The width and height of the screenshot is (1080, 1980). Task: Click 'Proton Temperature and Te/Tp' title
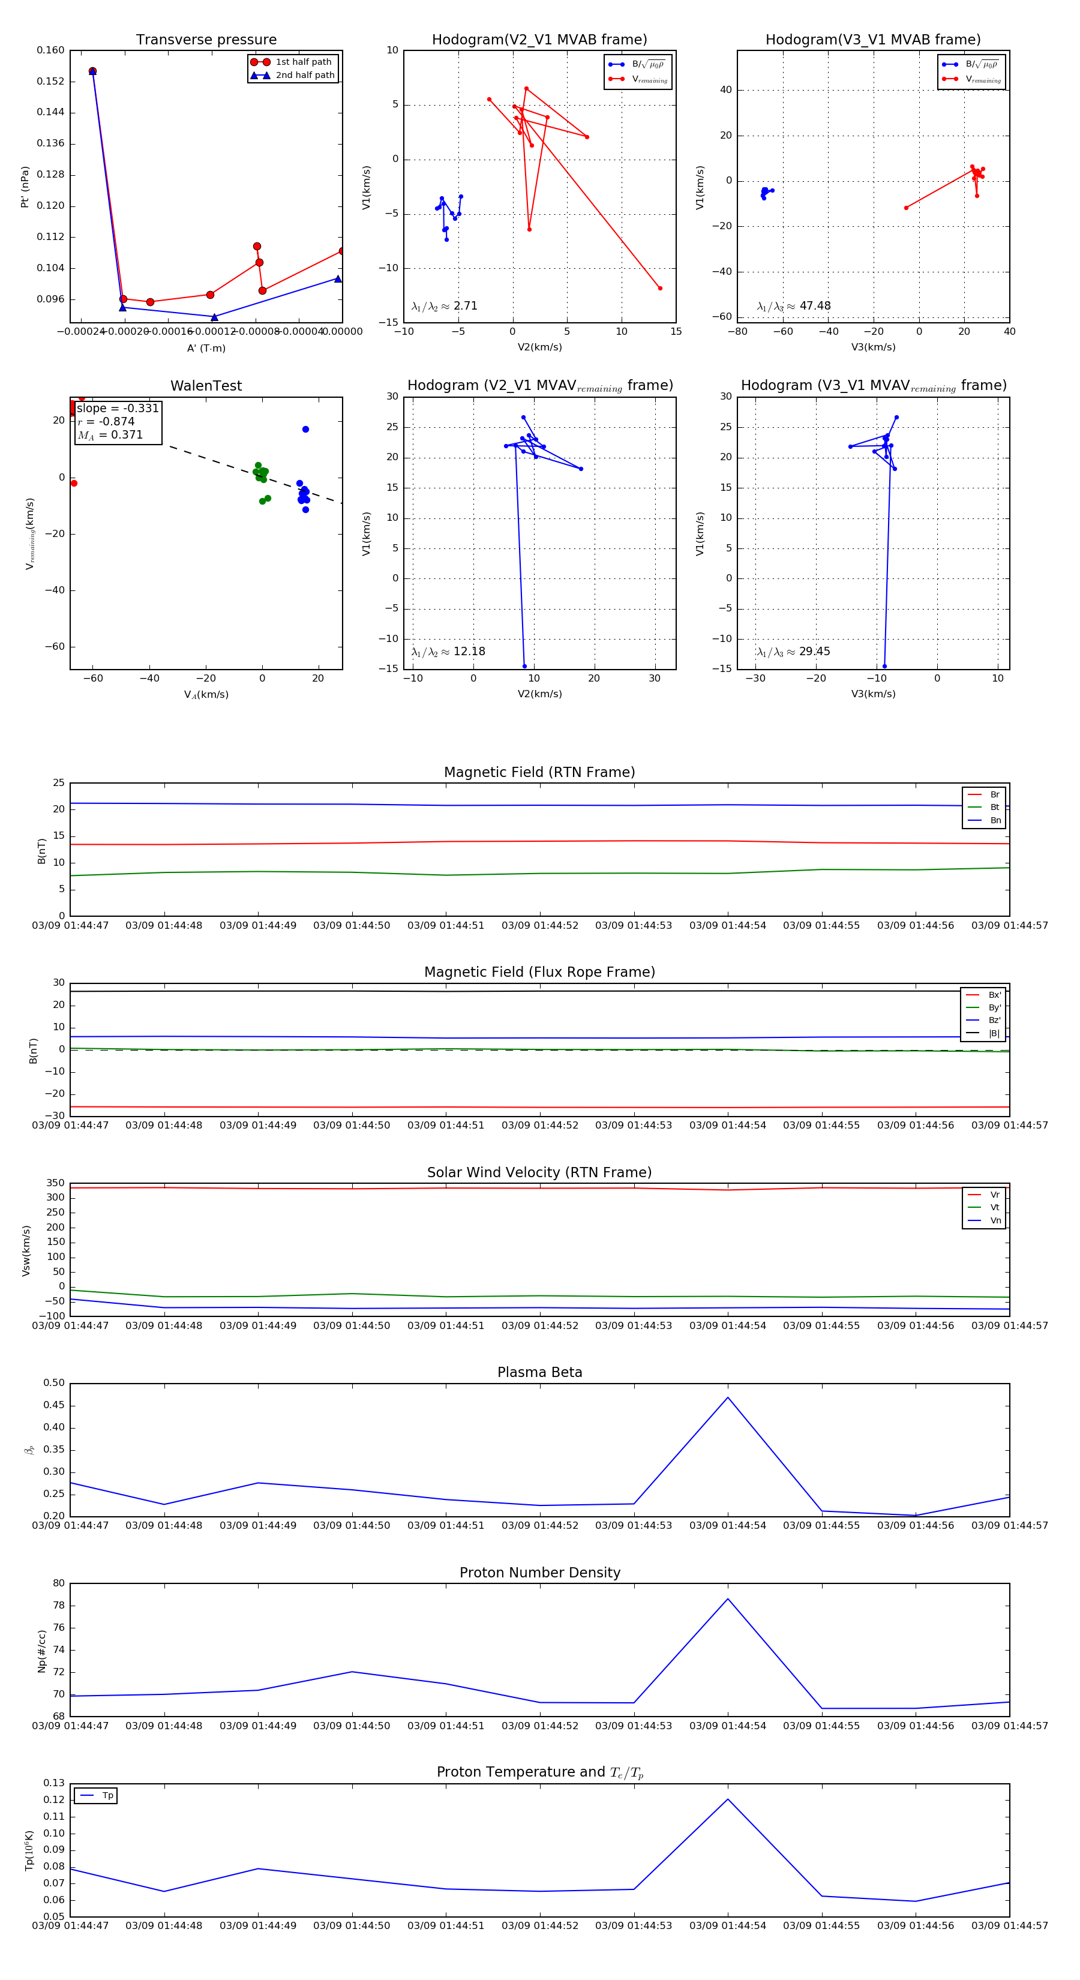tap(539, 1772)
